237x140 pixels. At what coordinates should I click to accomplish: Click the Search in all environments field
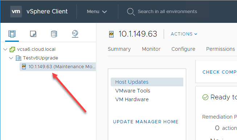tap(167, 12)
